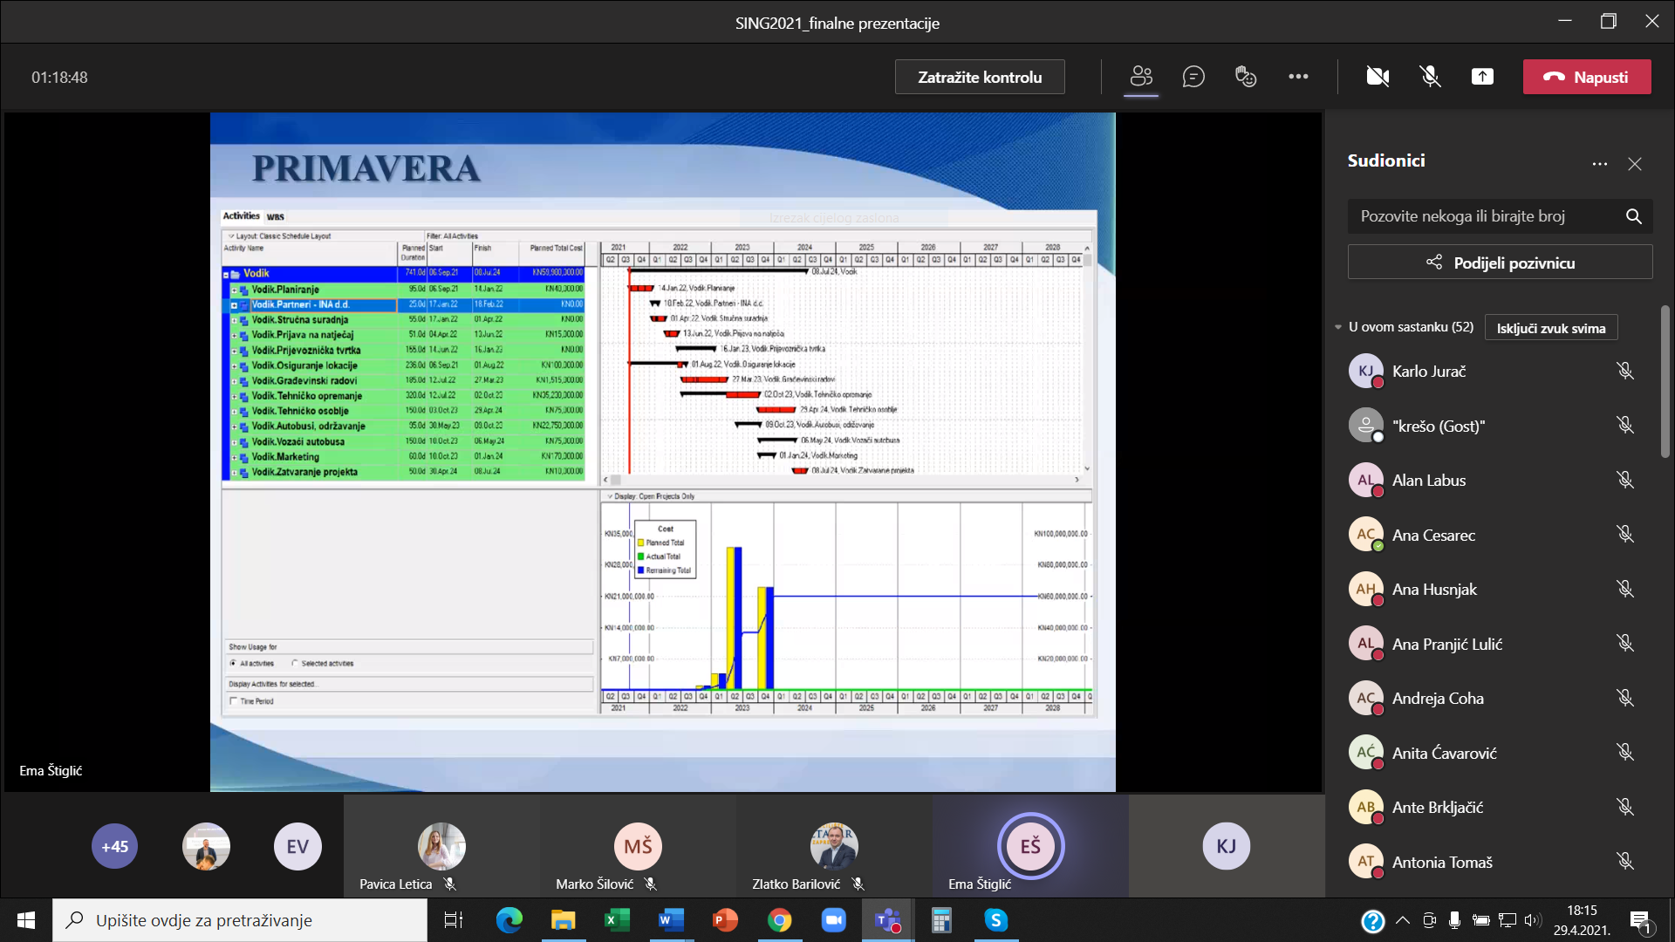Mute icon beside Ana Pranjić Lulić

(x=1624, y=644)
